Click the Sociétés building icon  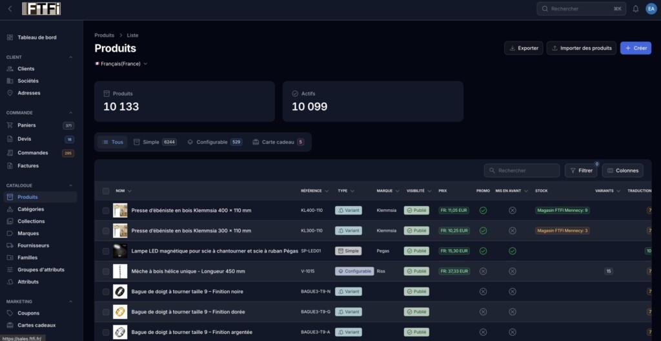pos(10,81)
